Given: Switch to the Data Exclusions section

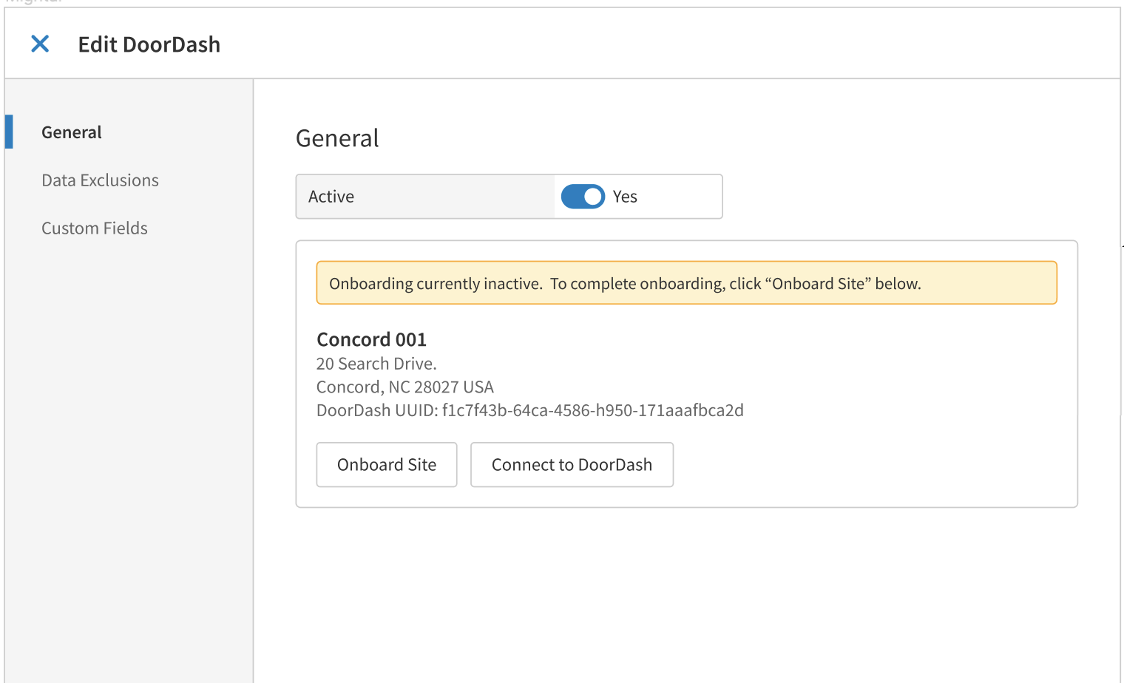Looking at the screenshot, I should coord(100,180).
